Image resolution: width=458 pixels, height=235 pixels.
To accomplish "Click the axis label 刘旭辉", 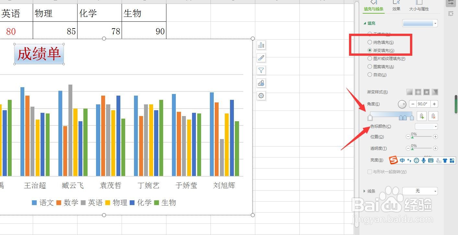I will (x=224, y=185).
